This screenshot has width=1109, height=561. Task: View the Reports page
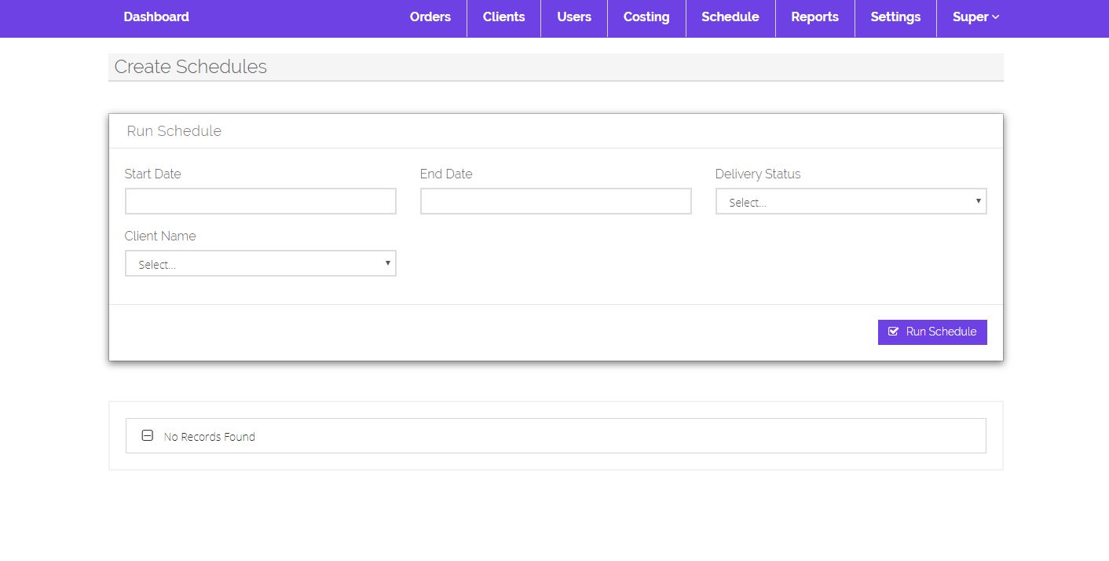(814, 17)
